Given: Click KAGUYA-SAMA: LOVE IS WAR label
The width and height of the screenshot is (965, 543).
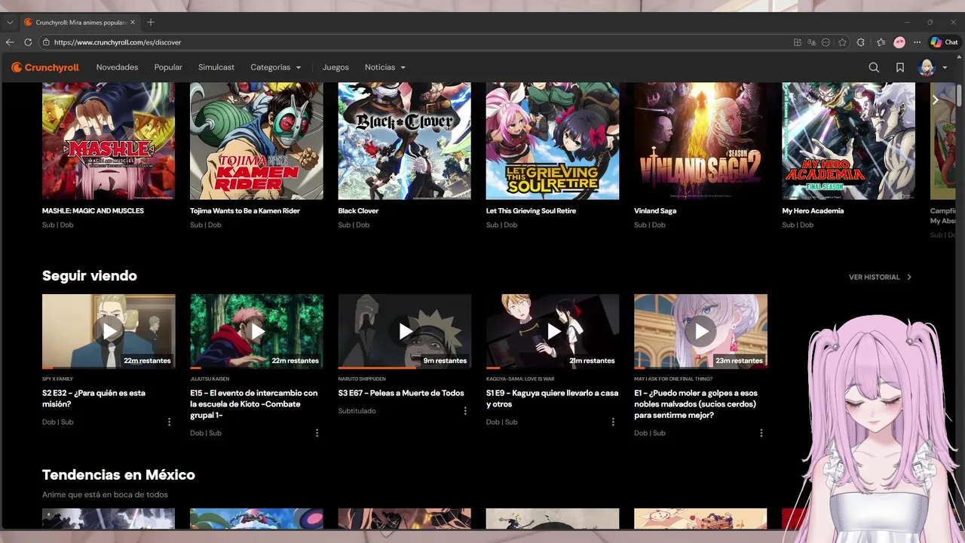Looking at the screenshot, I should click(x=520, y=379).
